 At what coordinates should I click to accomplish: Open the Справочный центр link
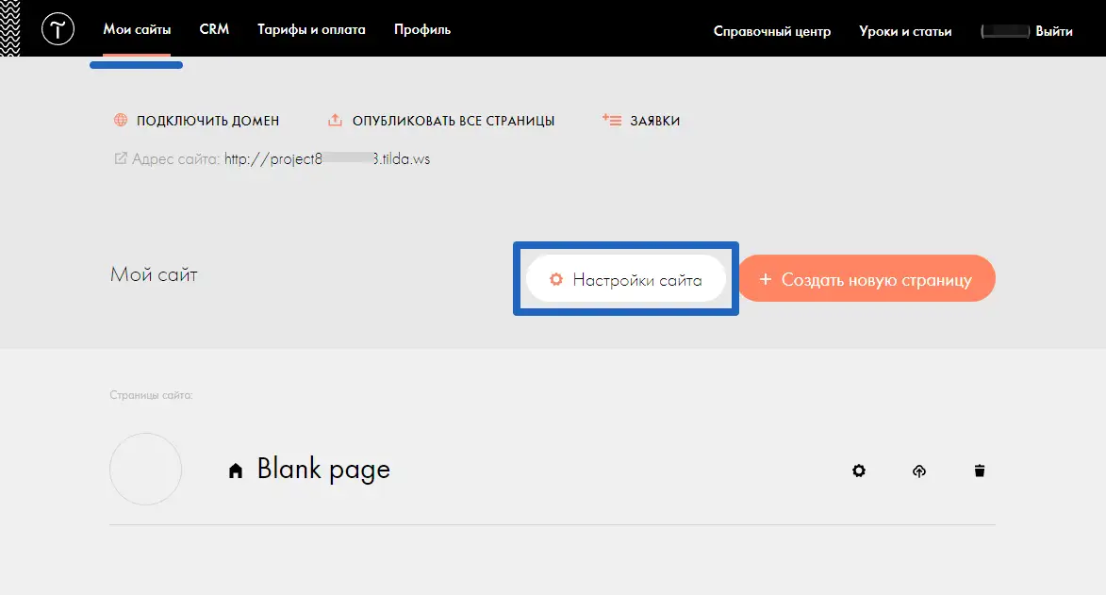[x=771, y=31]
